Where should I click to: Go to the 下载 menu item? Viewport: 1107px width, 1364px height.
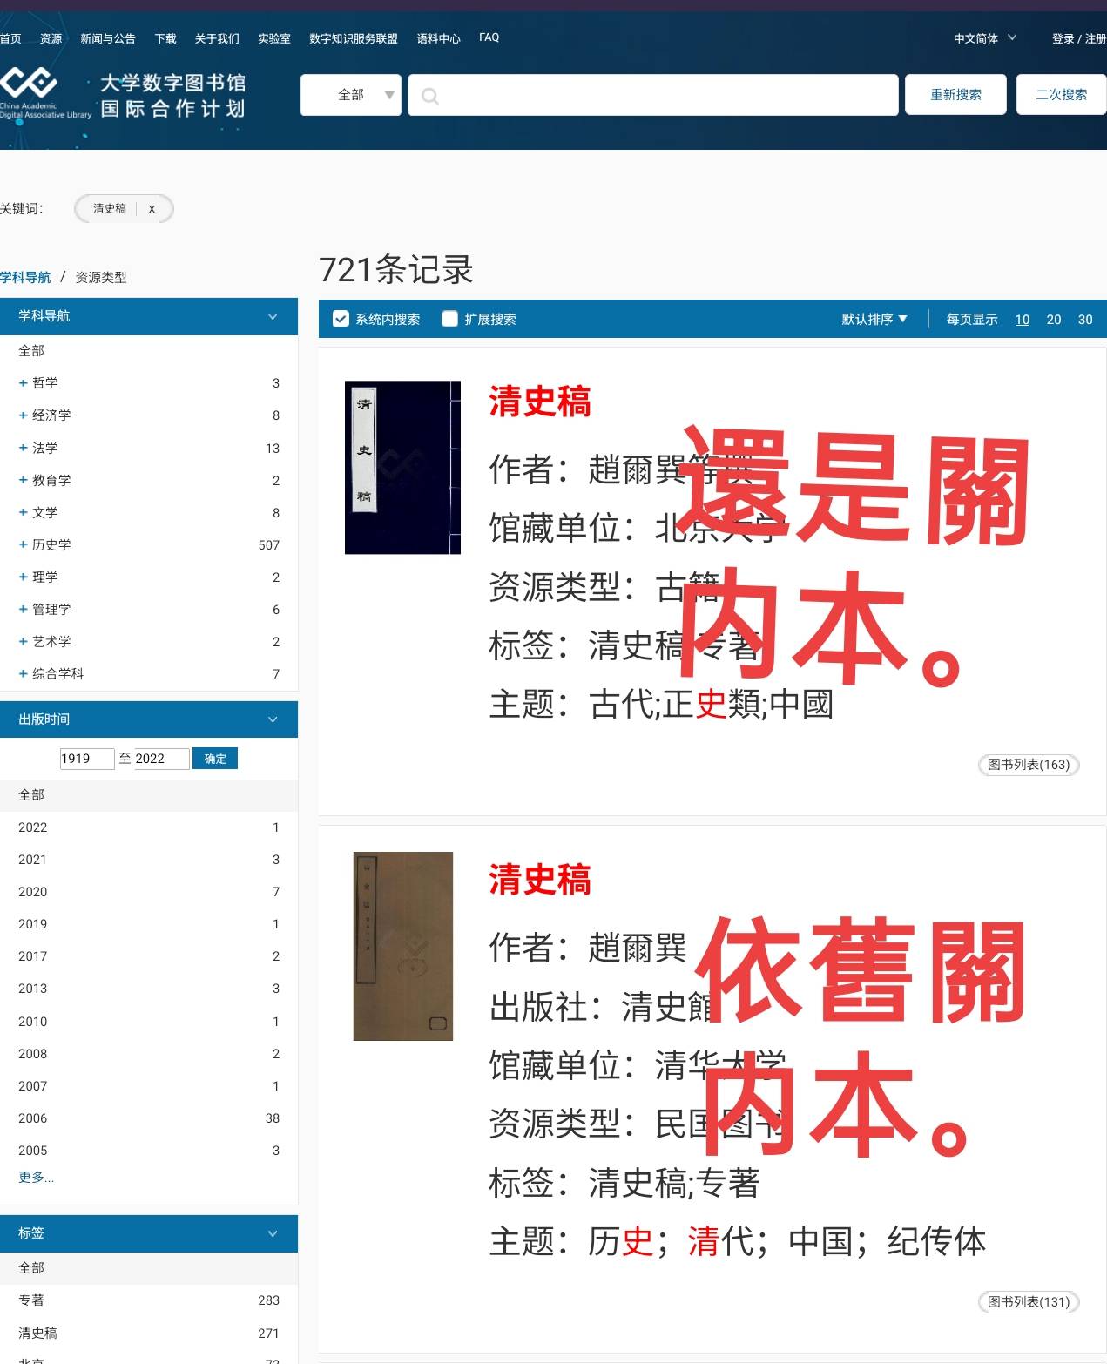click(165, 38)
